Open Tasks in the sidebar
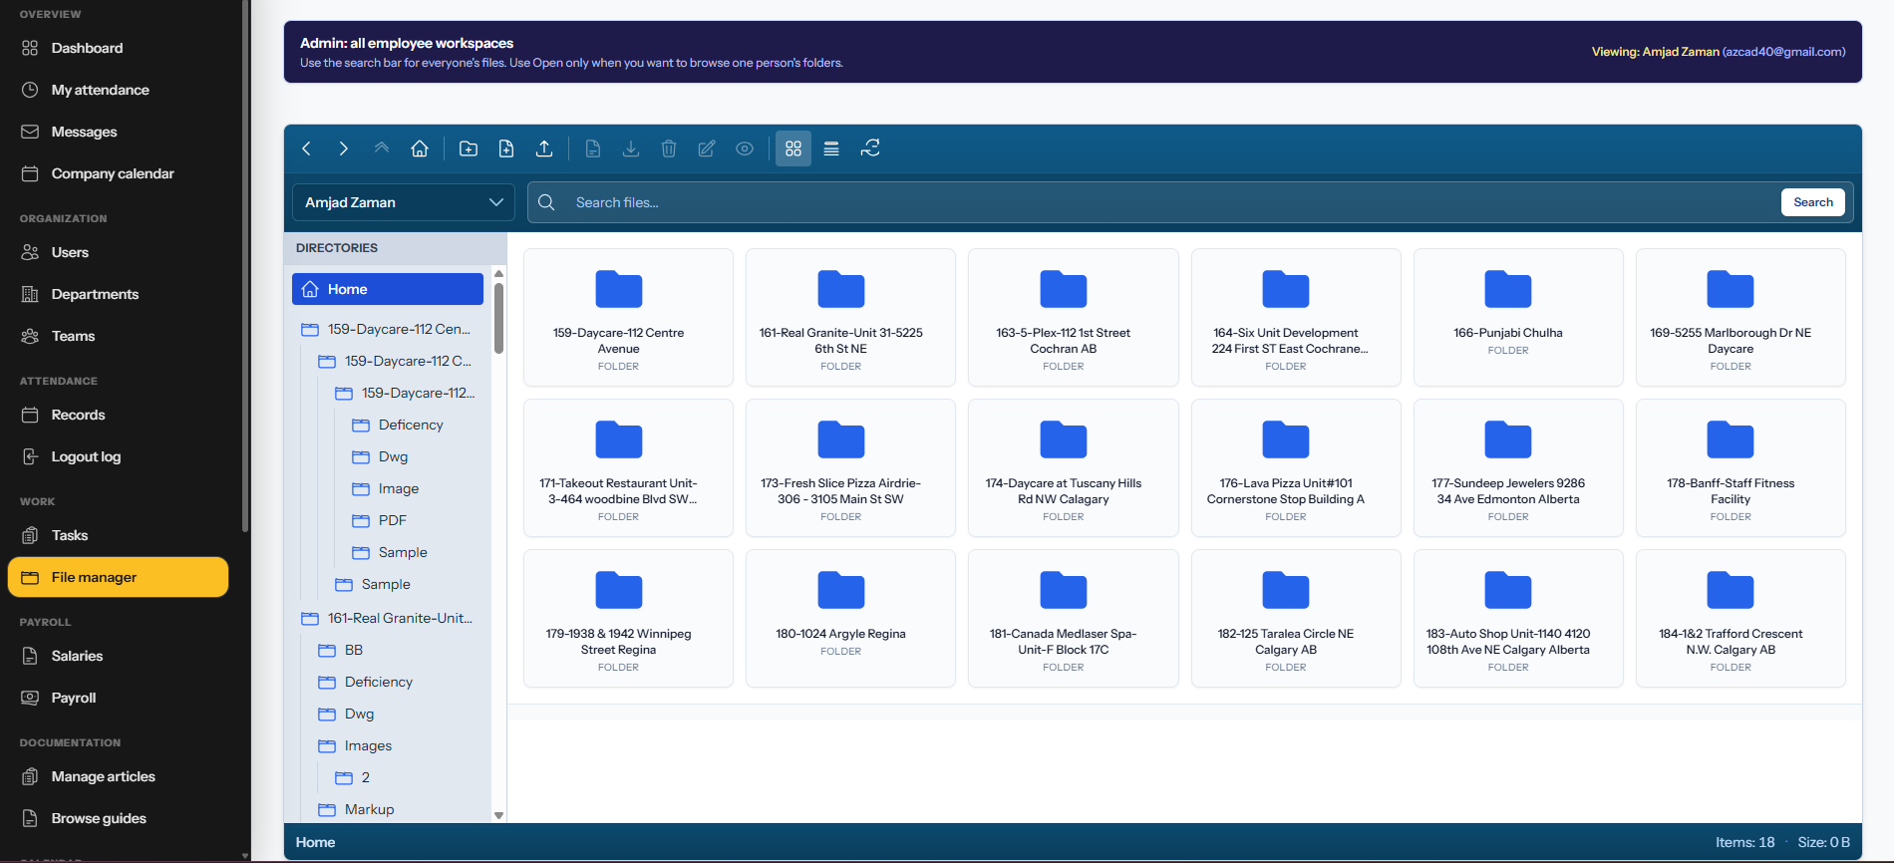 pyautogui.click(x=118, y=535)
